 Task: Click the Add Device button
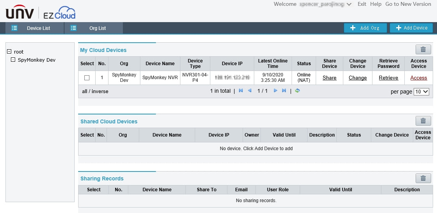tap(411, 28)
